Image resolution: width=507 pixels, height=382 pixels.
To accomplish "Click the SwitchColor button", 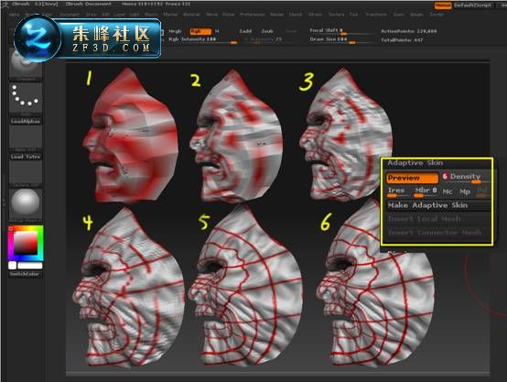I will (25, 274).
